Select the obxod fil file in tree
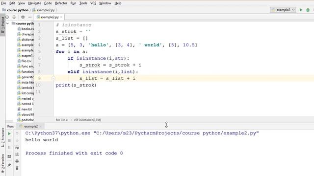Screen dimensions: 314x176 coord(26,114)
